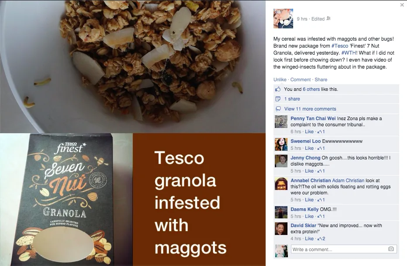Like David Sklar's comment
The height and width of the screenshot is (266, 407).
point(309,238)
